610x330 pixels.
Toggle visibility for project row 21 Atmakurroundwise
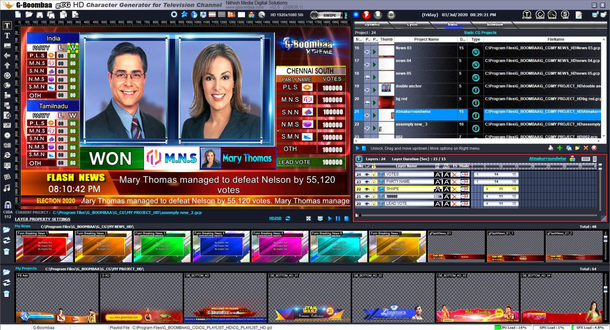[367, 115]
